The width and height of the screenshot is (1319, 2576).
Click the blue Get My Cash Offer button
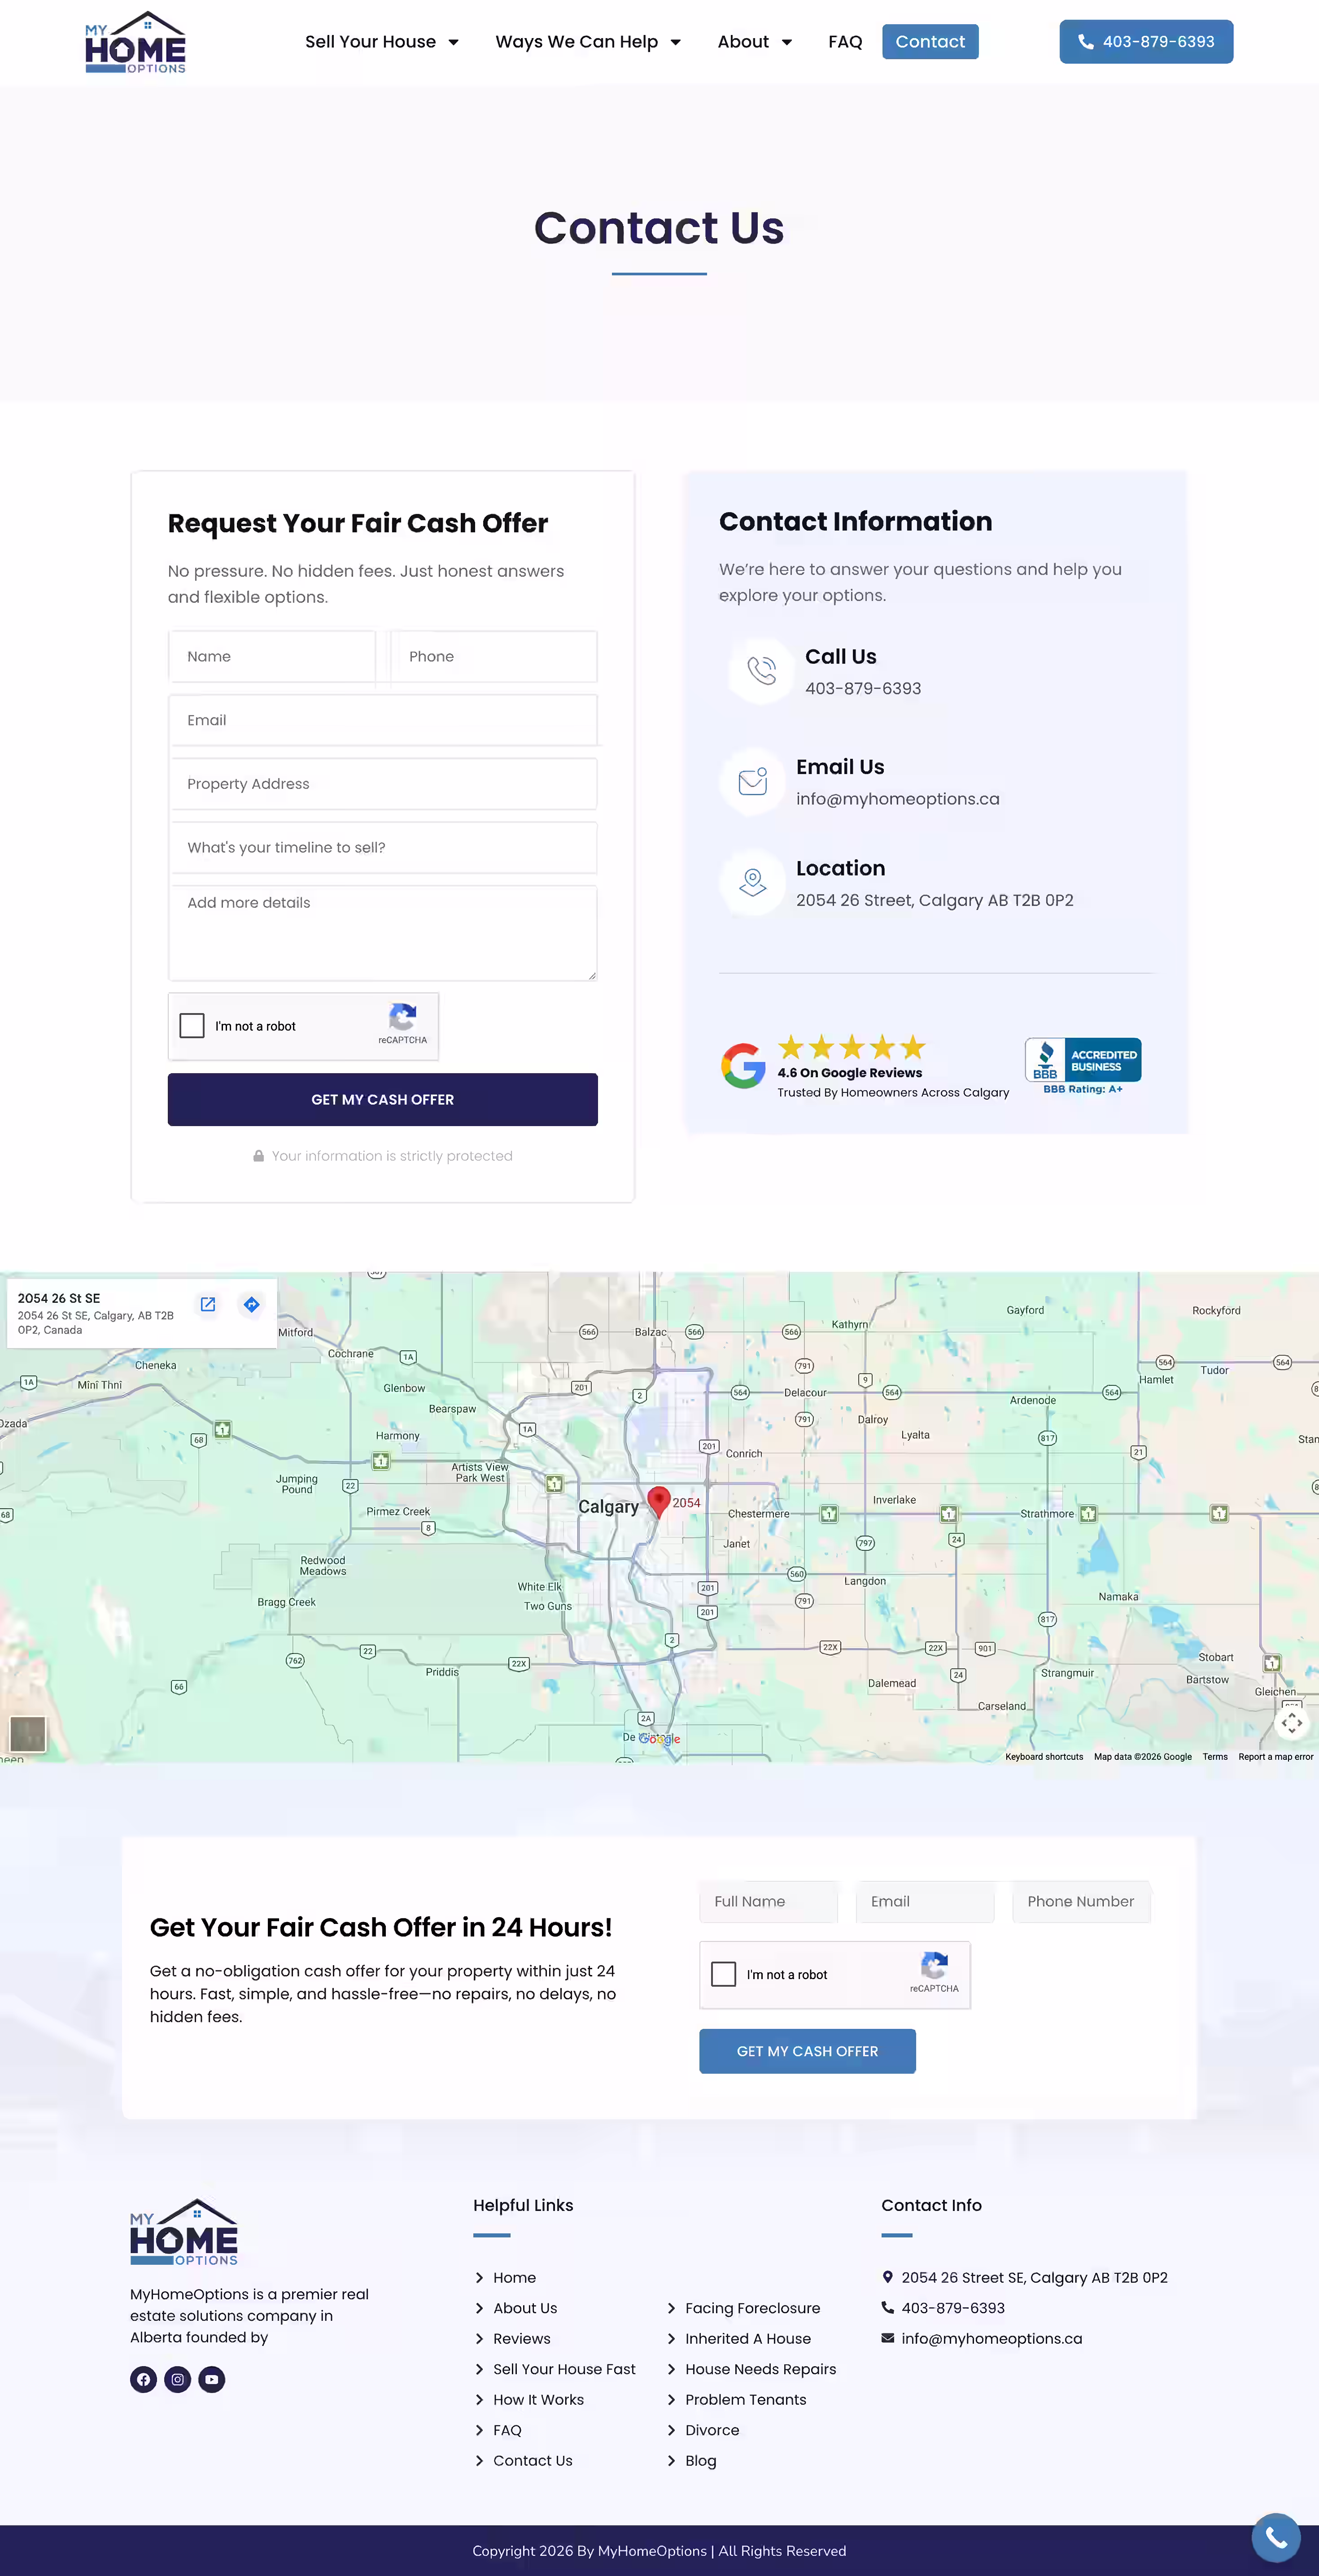tap(807, 2051)
